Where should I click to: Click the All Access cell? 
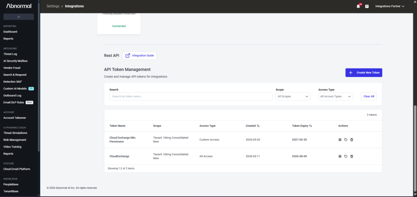[x=206, y=156]
